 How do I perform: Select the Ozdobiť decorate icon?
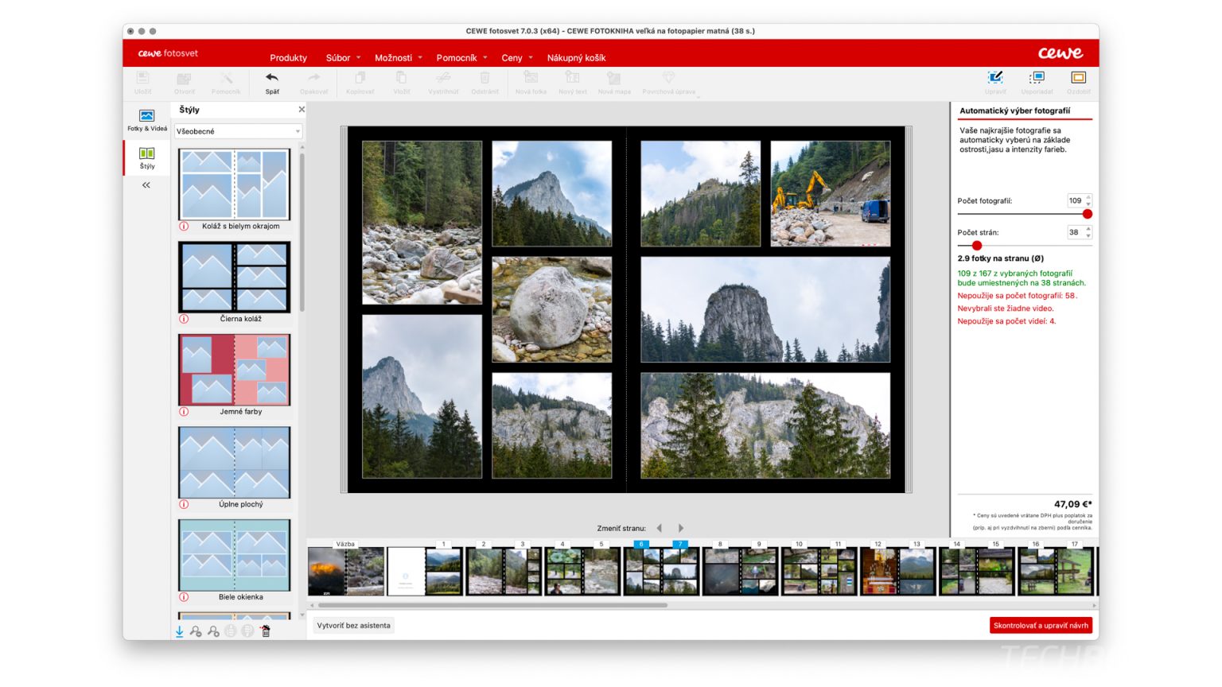coord(1078,78)
